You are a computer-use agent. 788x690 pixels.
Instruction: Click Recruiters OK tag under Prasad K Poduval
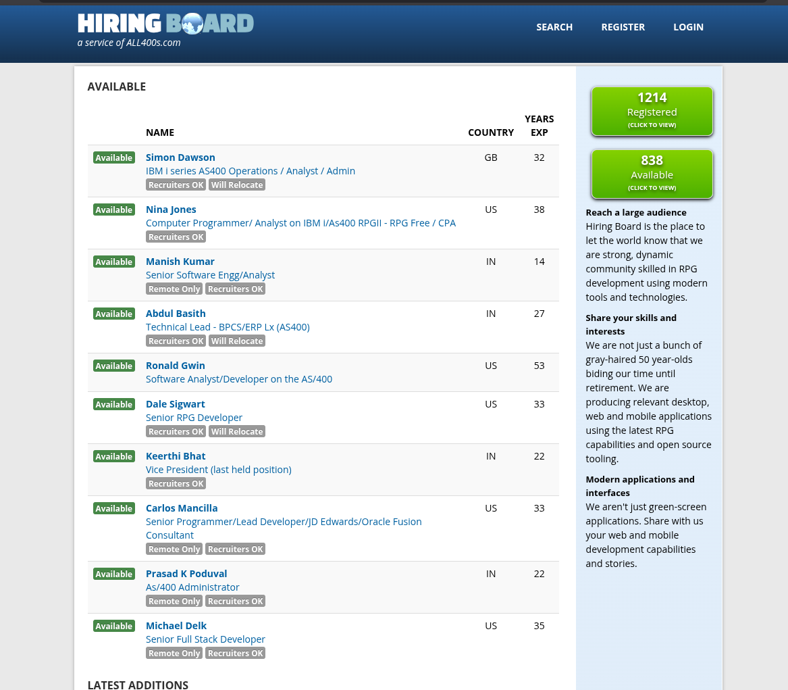235,601
